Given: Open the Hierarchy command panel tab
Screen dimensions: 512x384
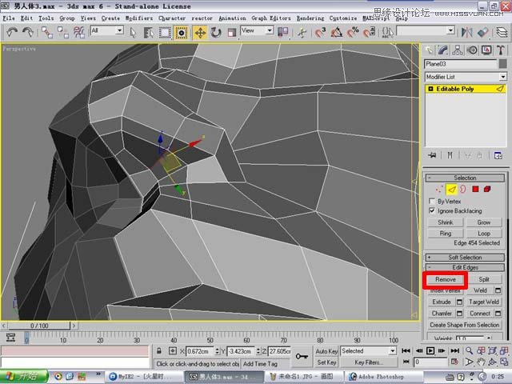Looking at the screenshot, I should 457,50.
